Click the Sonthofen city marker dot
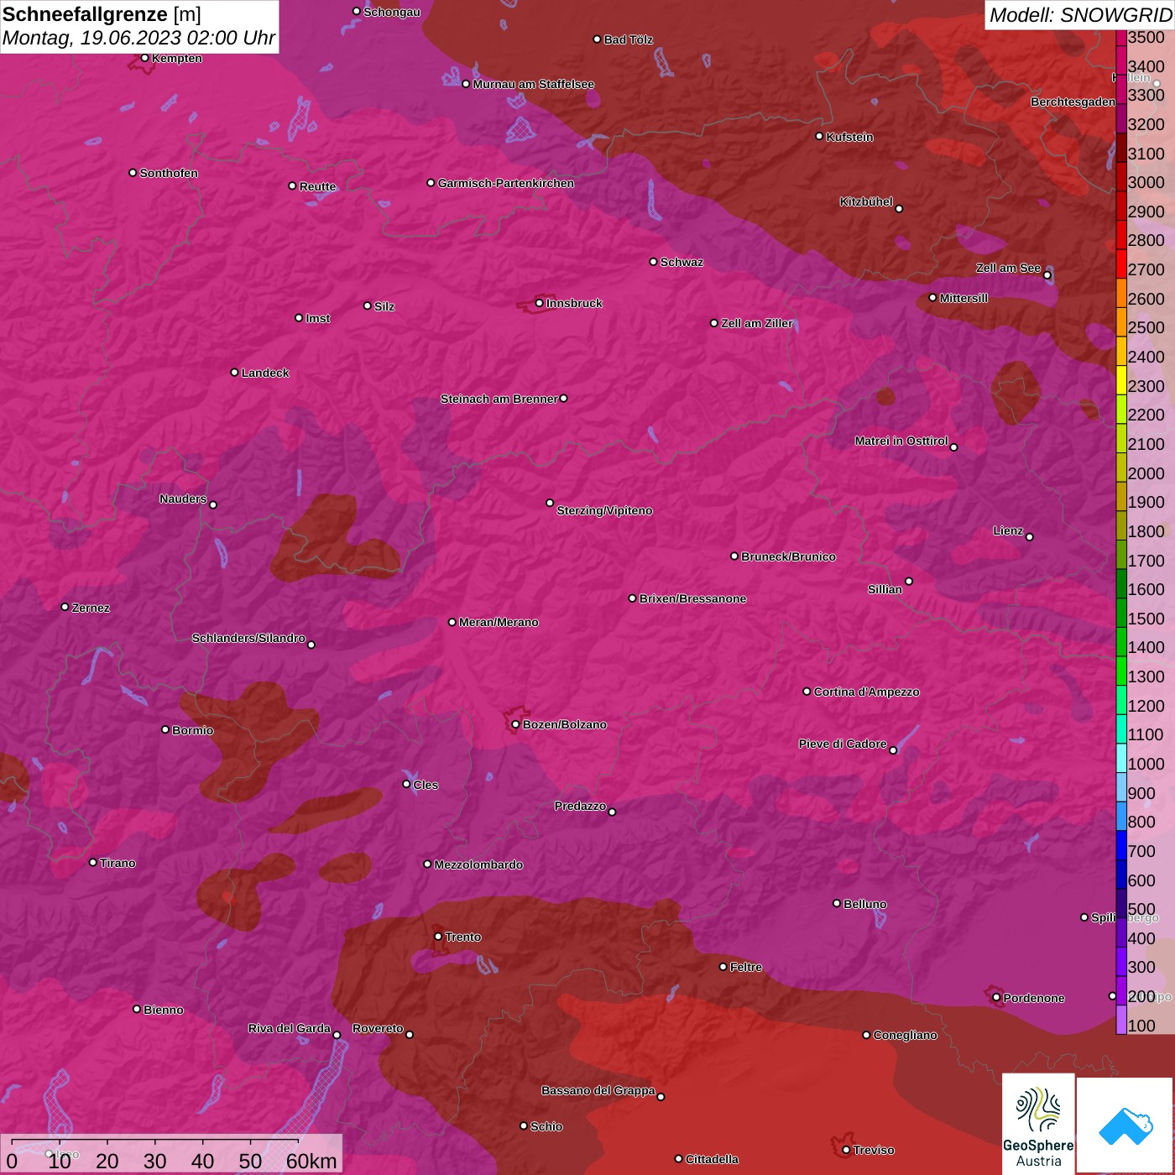This screenshot has width=1175, height=1175. tap(133, 173)
